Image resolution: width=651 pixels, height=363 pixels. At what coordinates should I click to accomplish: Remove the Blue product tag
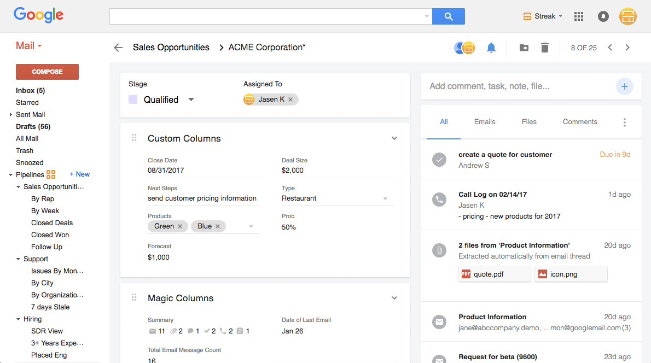[218, 226]
